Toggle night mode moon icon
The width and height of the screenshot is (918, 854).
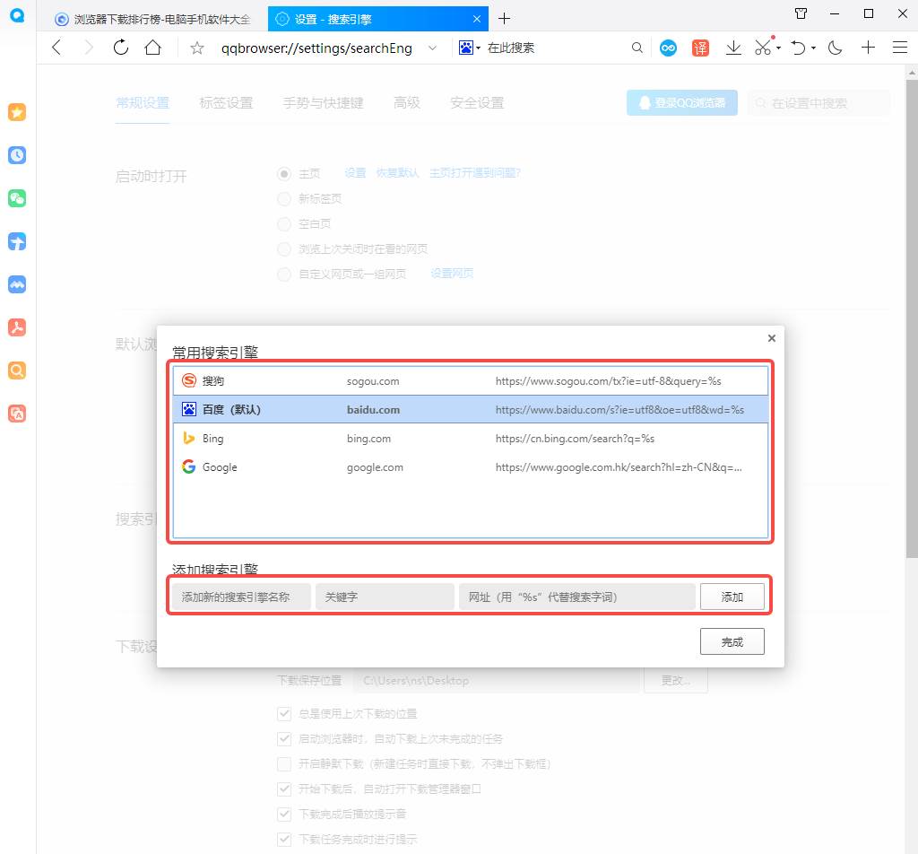(835, 48)
